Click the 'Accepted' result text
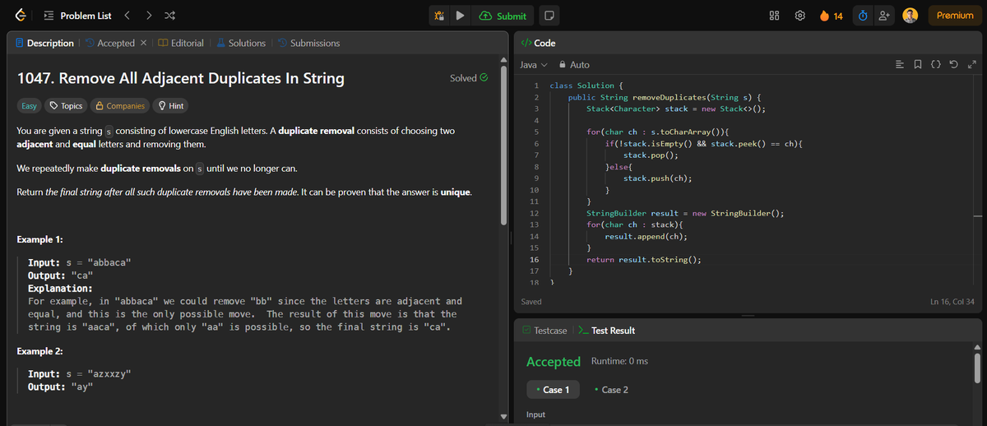Viewport: 987px width, 426px height. pos(554,362)
